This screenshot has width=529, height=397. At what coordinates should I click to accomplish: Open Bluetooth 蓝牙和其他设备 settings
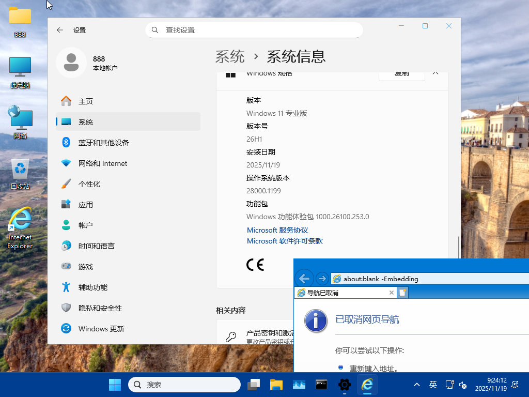(x=103, y=143)
